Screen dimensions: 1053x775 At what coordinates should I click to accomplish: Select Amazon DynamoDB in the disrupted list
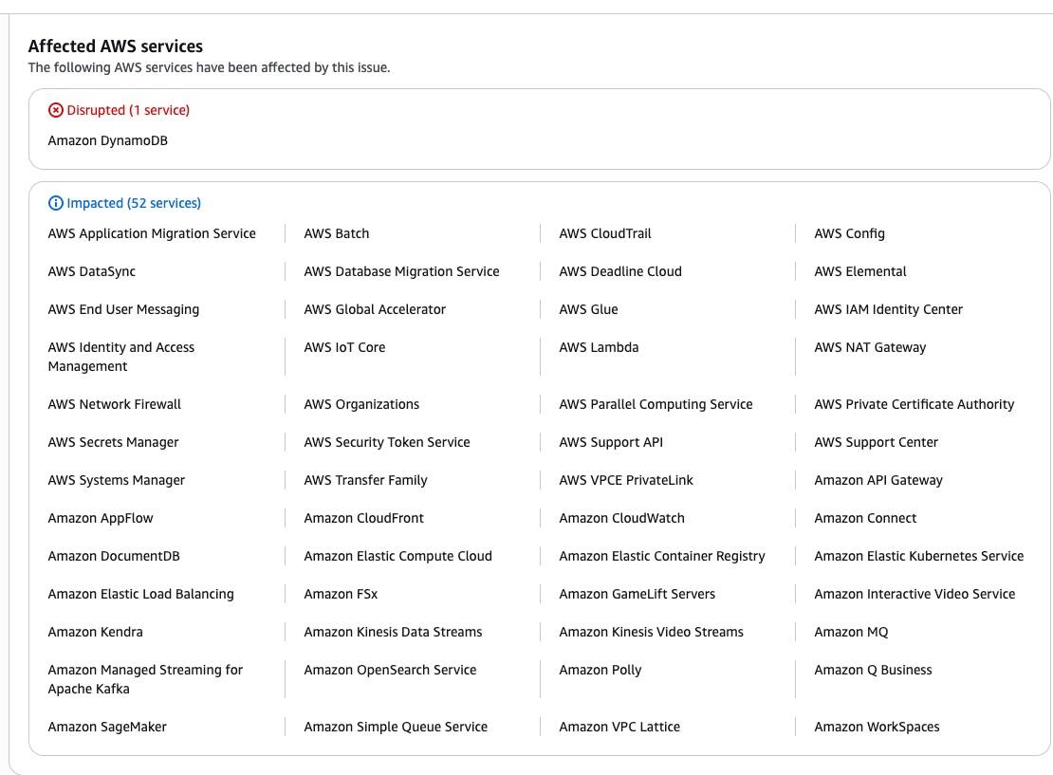click(107, 140)
